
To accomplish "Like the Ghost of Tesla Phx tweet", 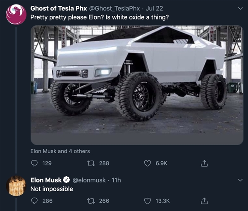I will click(148, 163).
